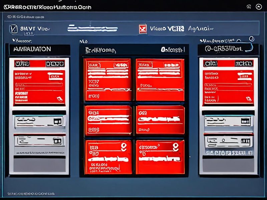Click the circular icon in the title bar's right corner
The width and height of the screenshot is (267, 200).
(x=259, y=7)
